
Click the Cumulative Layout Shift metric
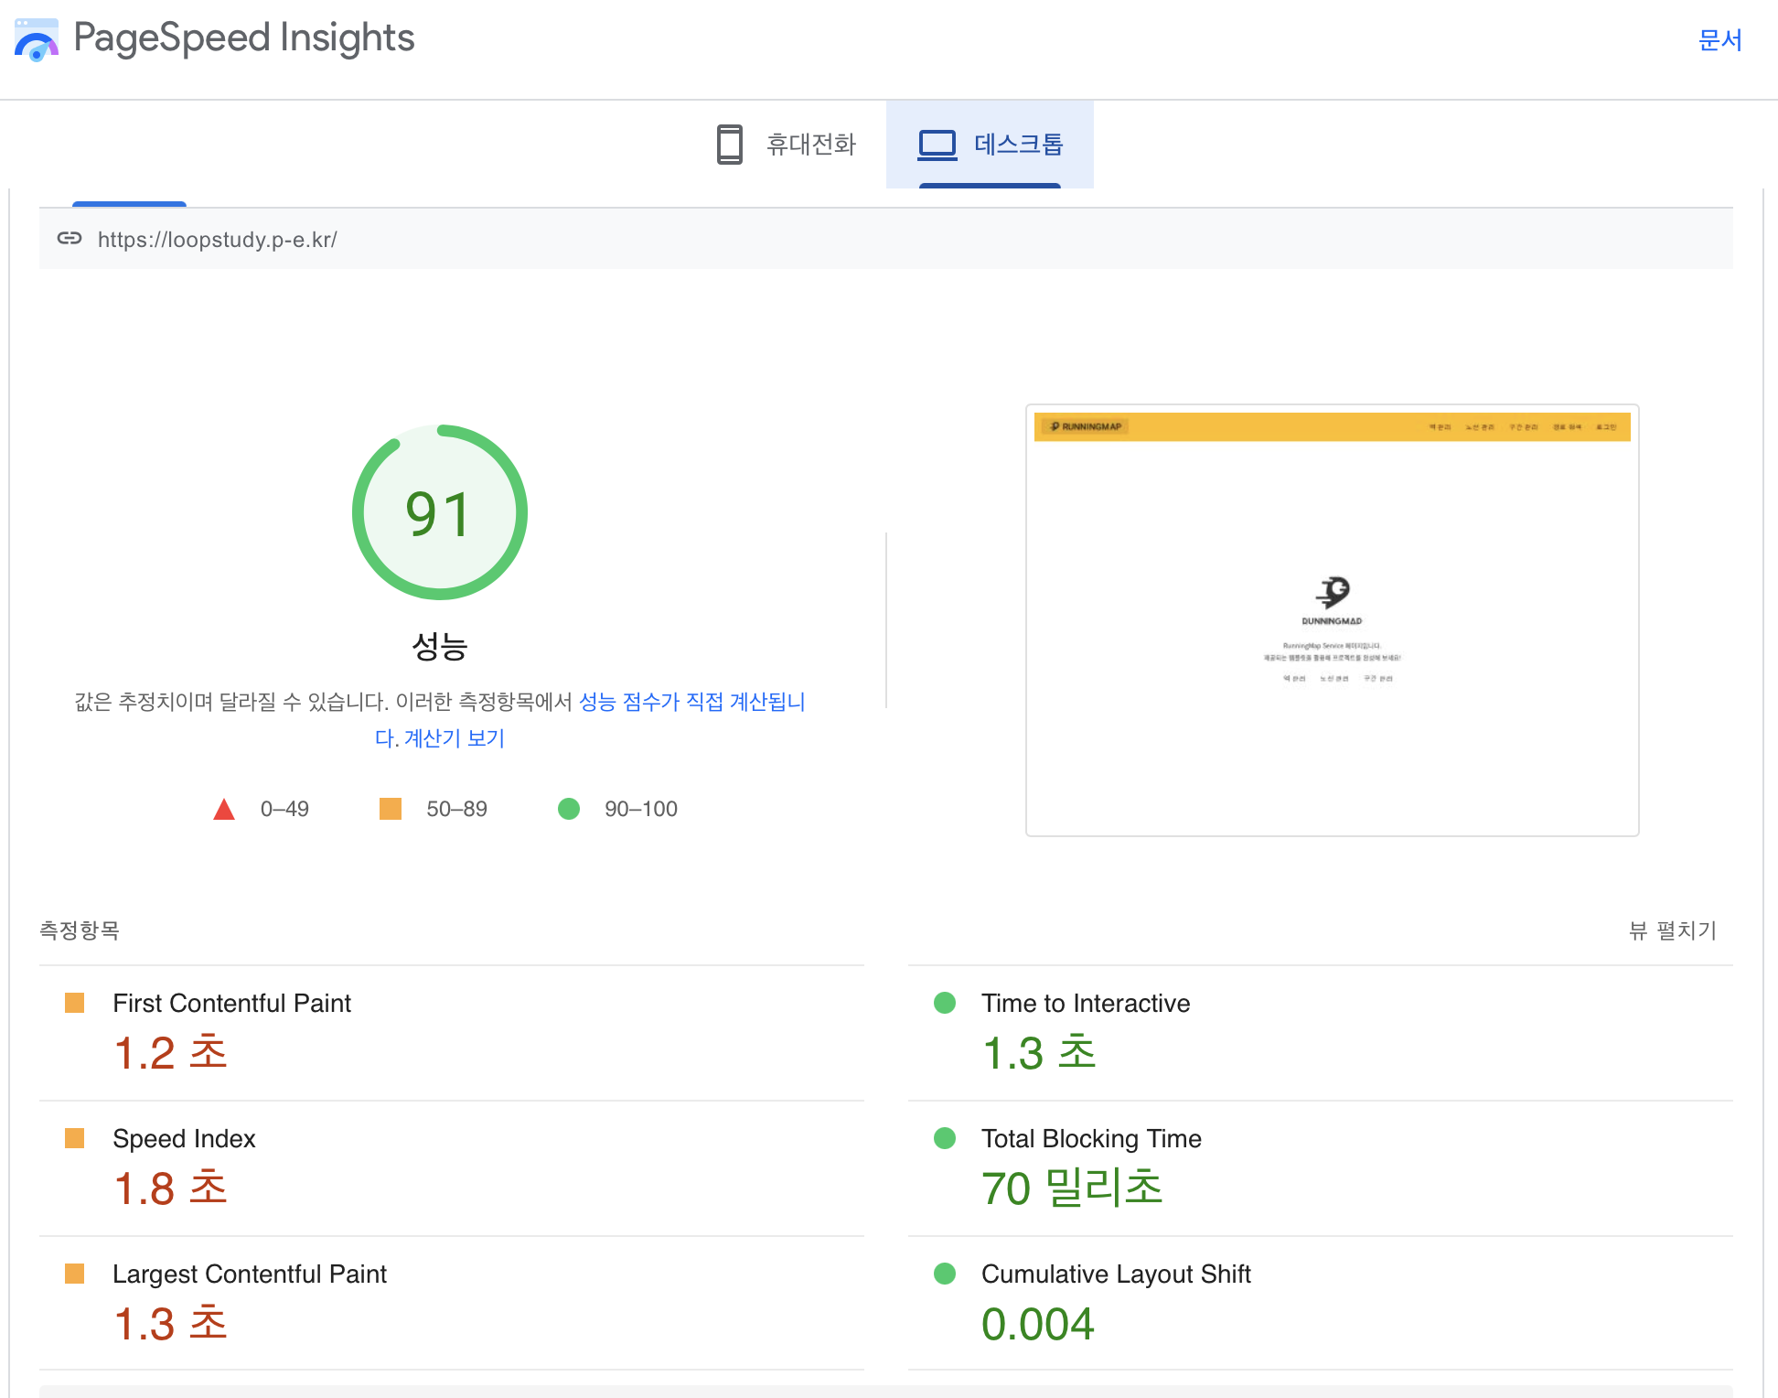click(1116, 1274)
